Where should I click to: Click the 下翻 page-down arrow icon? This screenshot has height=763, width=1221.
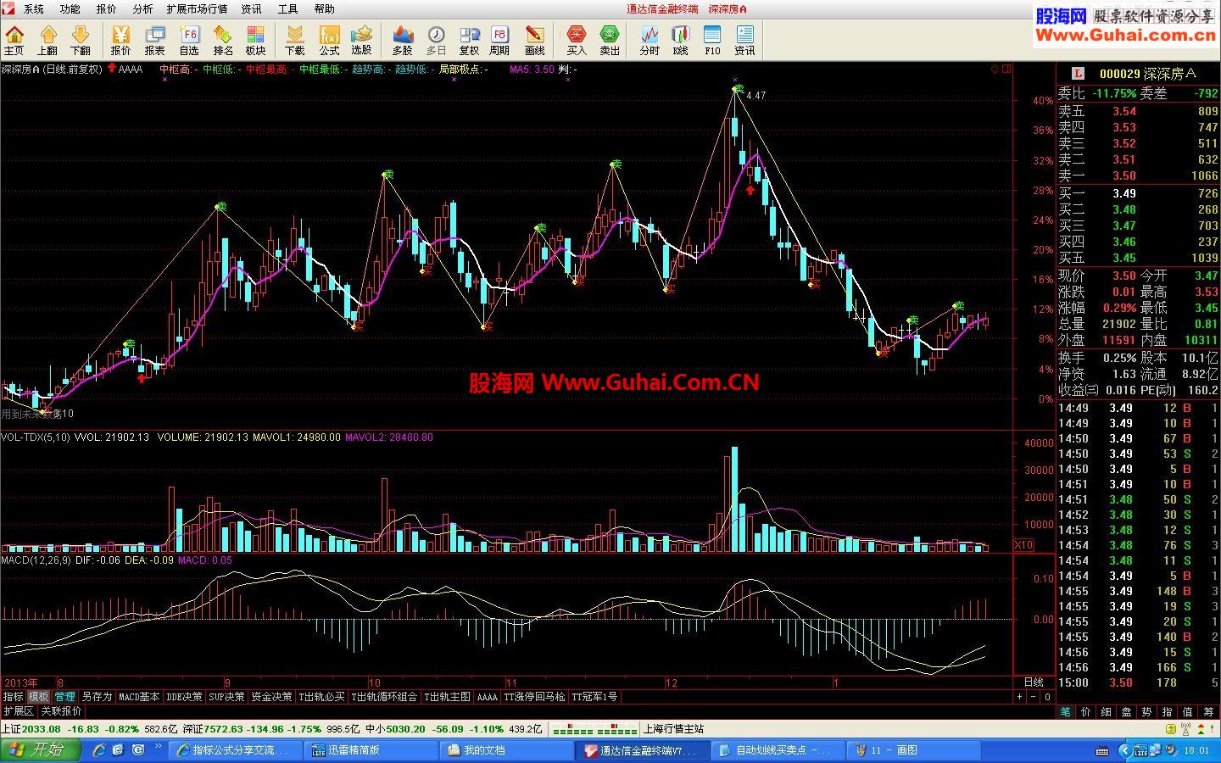80,39
